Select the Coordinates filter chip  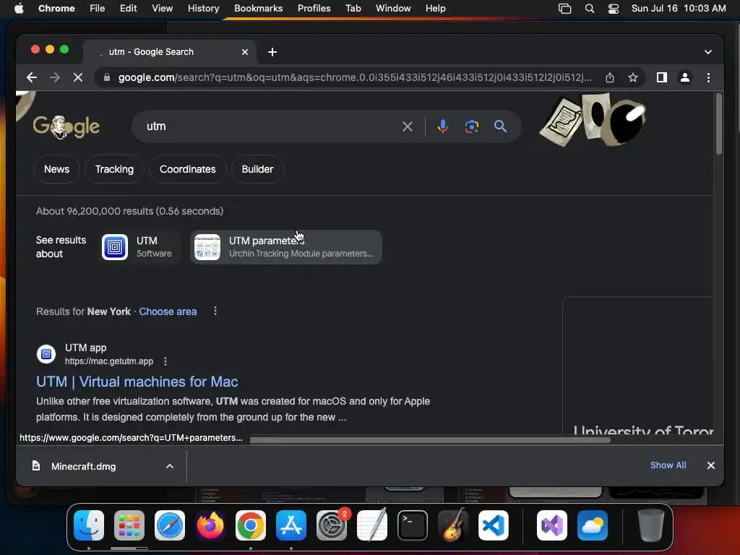(x=187, y=169)
